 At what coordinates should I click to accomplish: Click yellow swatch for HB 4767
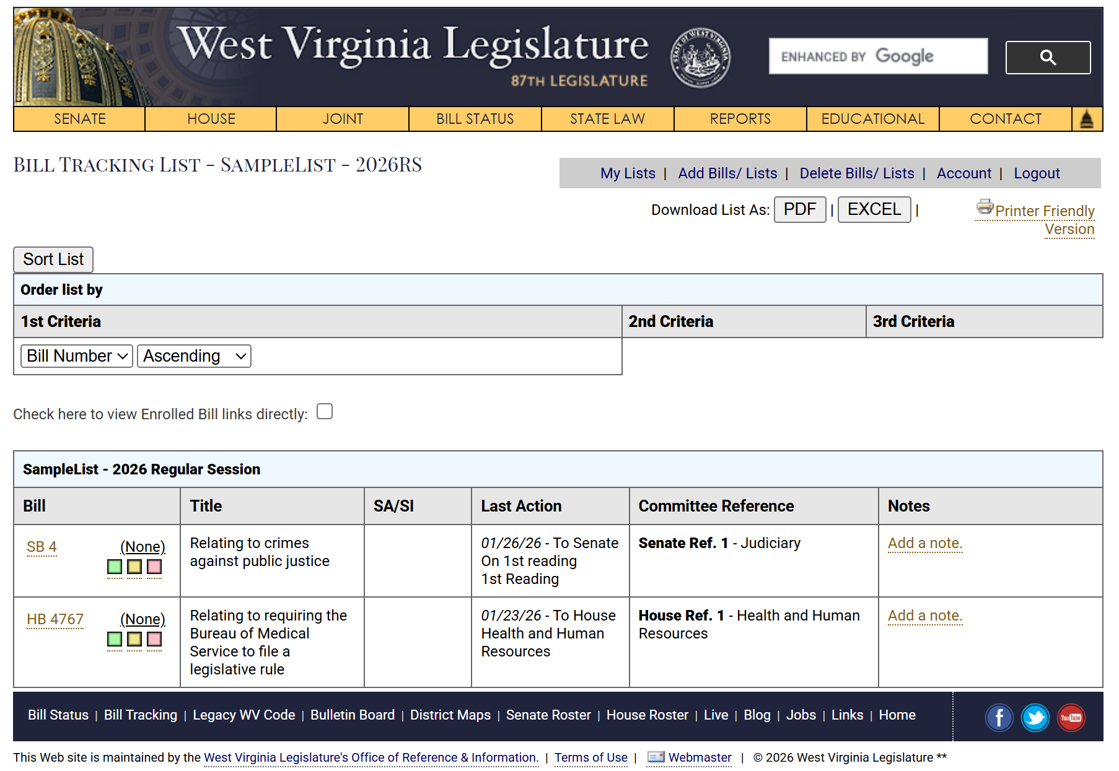(134, 639)
